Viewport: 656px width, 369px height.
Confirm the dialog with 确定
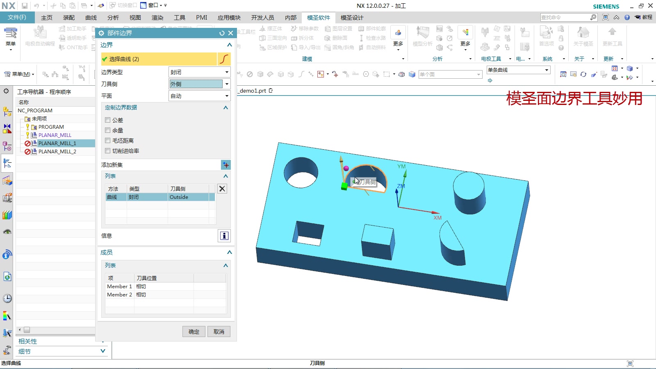[x=194, y=332]
